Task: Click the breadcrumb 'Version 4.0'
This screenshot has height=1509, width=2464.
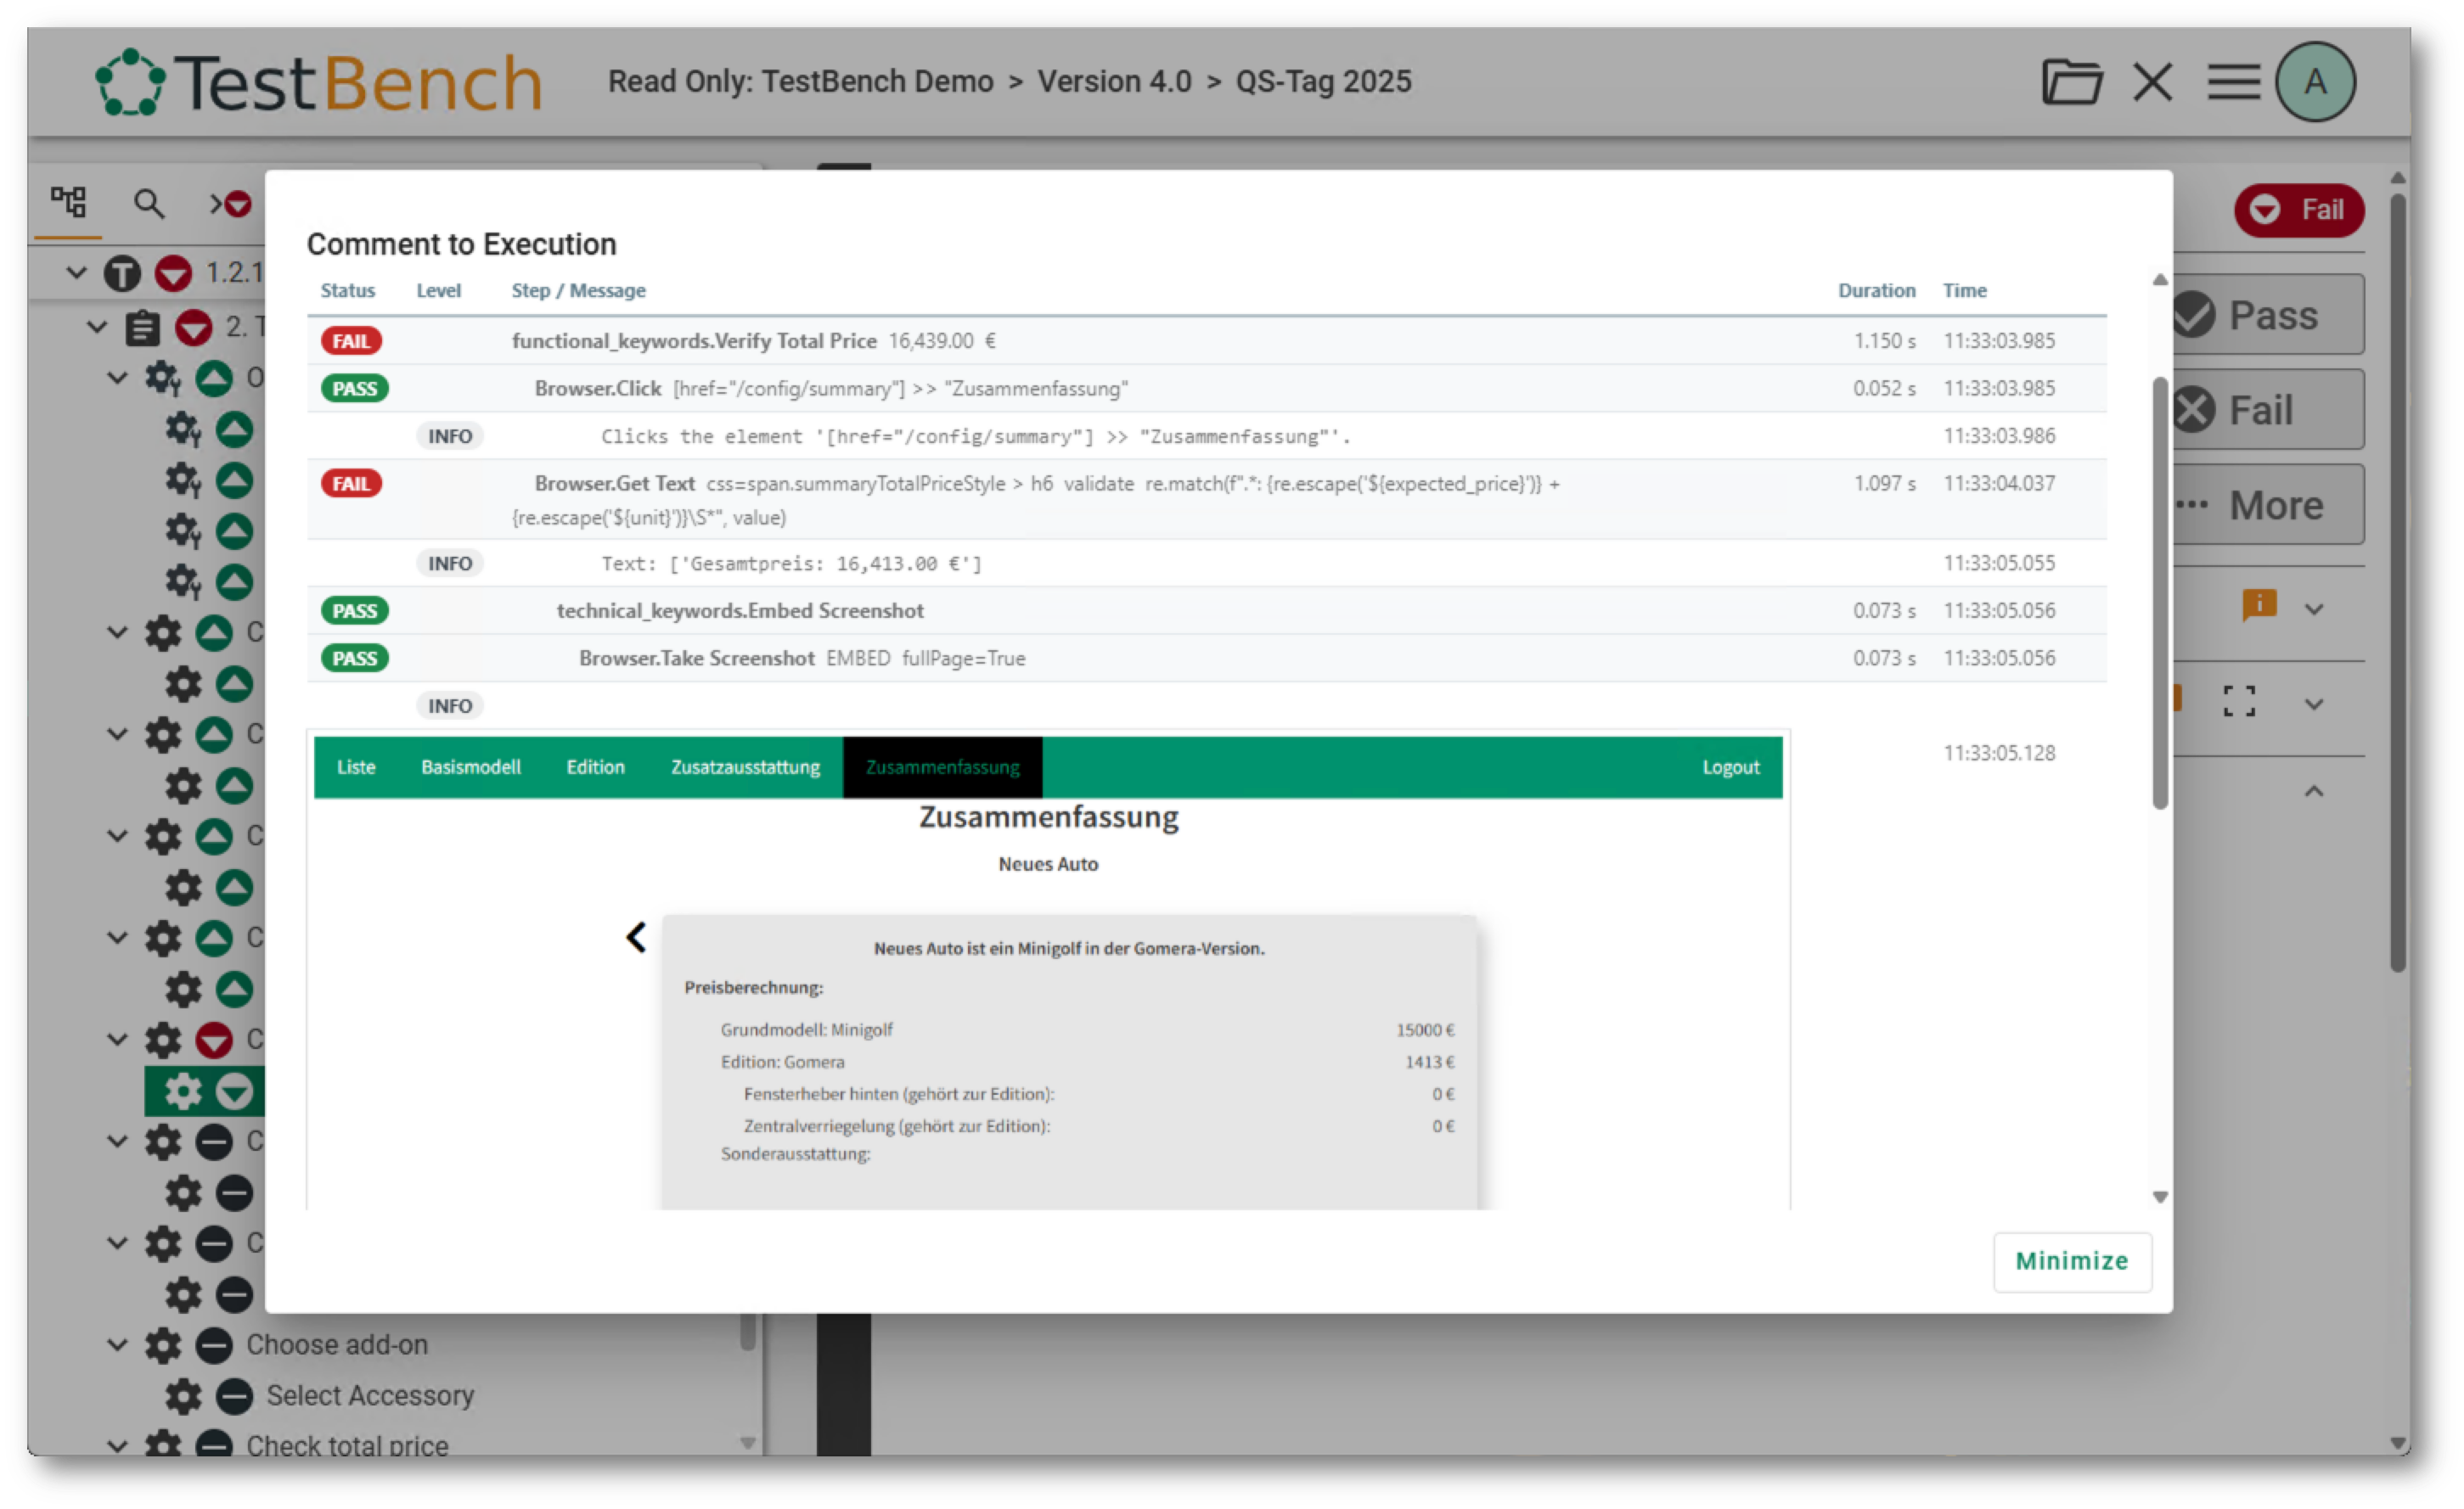Action: pyautogui.click(x=1113, y=81)
